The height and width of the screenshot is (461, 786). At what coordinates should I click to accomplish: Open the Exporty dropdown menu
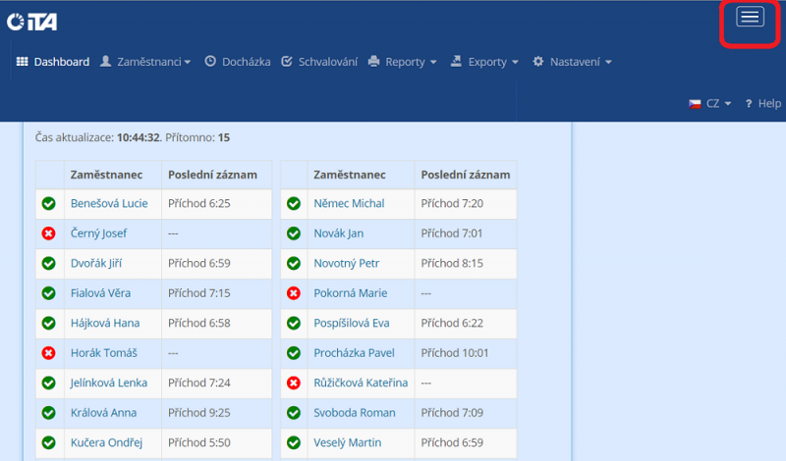click(485, 62)
